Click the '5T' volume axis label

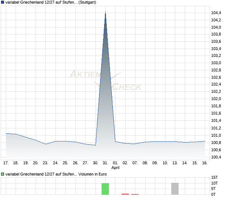(x=213, y=189)
